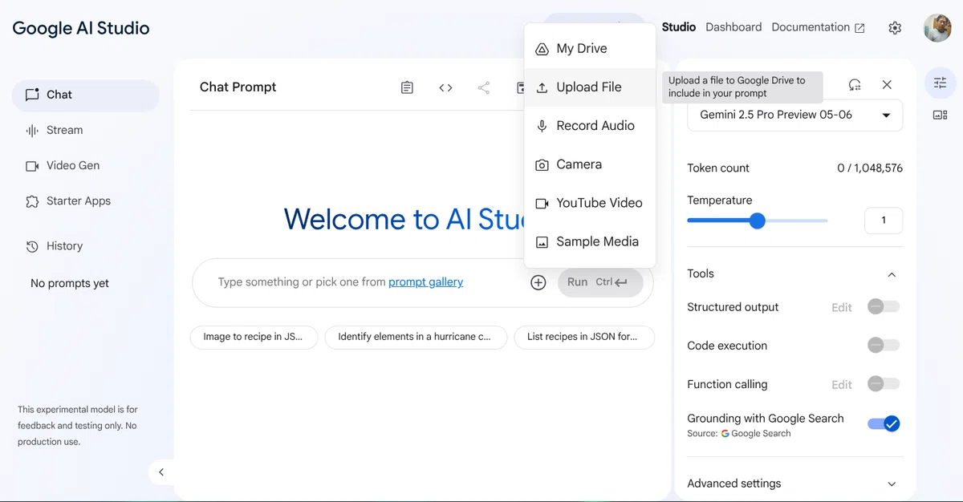
Task: Click the compare mode panel icon
Action: (x=940, y=115)
